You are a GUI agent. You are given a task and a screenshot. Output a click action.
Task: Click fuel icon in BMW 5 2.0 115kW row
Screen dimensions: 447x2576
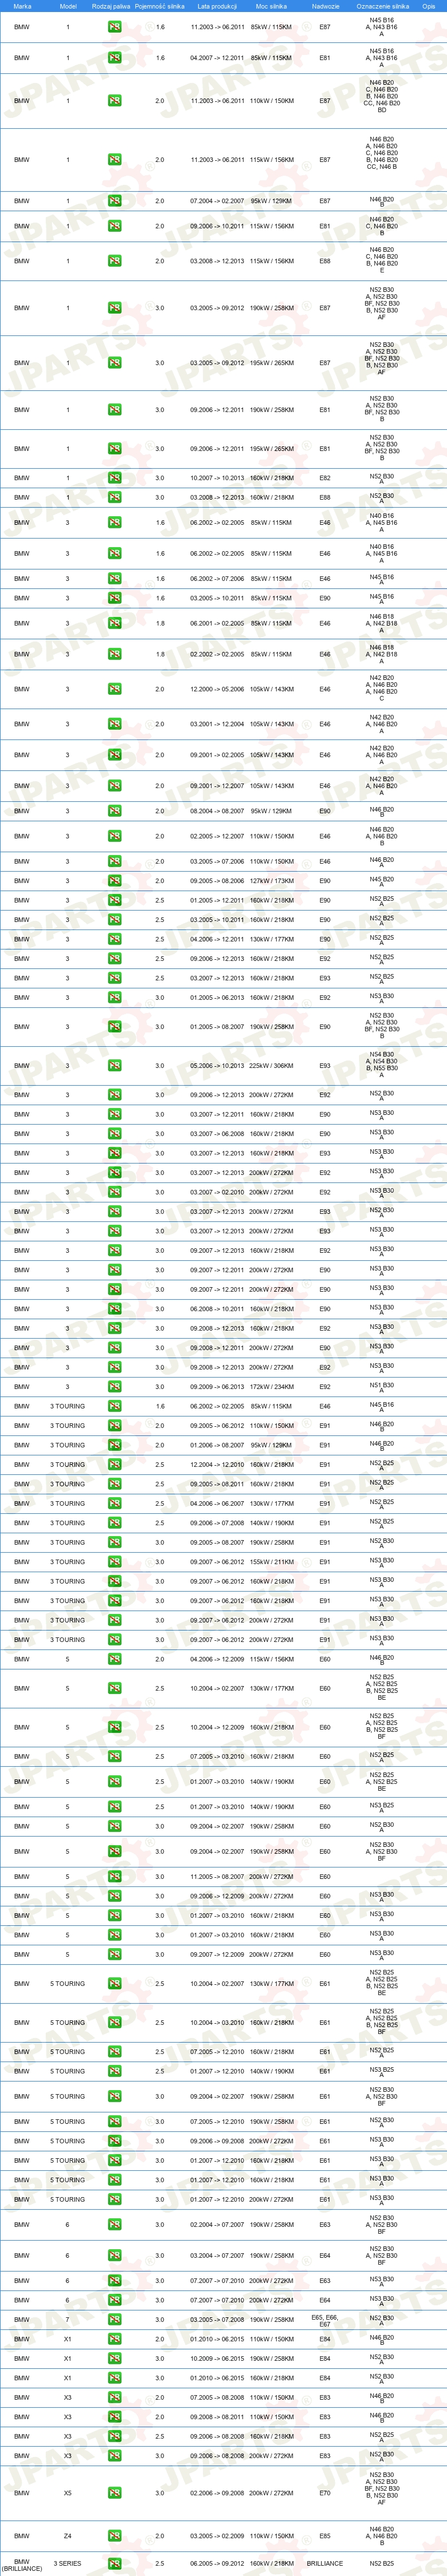115,1659
